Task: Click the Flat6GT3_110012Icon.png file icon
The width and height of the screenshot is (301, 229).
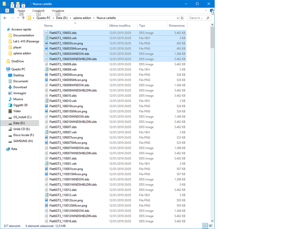Action: [x=47, y=200]
